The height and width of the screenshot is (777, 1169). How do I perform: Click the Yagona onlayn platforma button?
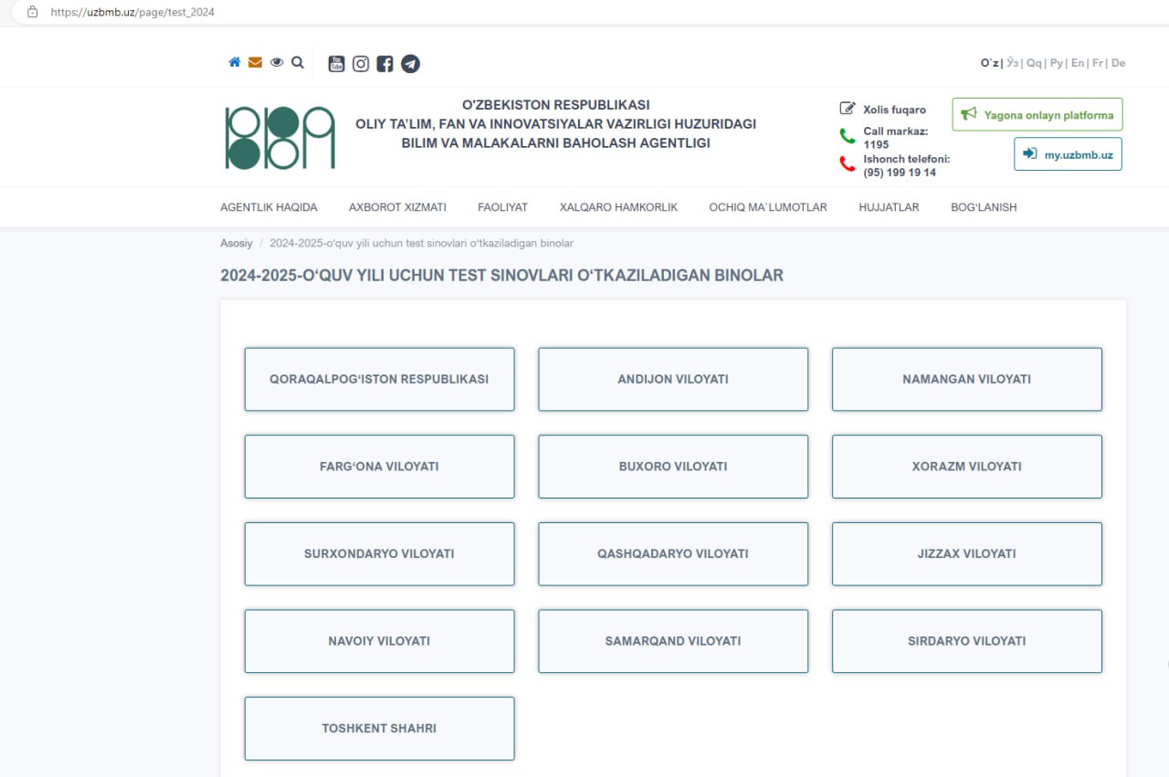[x=1037, y=115]
